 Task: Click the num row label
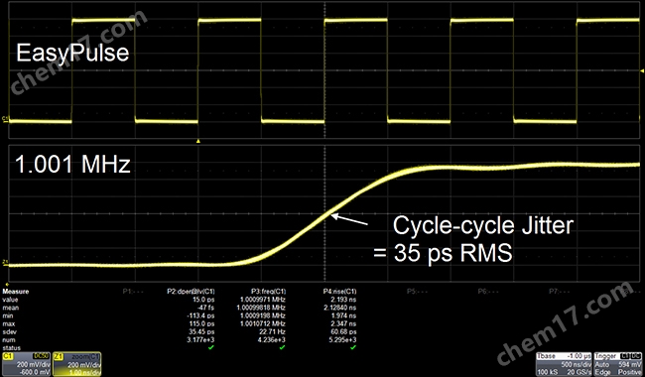pyautogui.click(x=9, y=340)
